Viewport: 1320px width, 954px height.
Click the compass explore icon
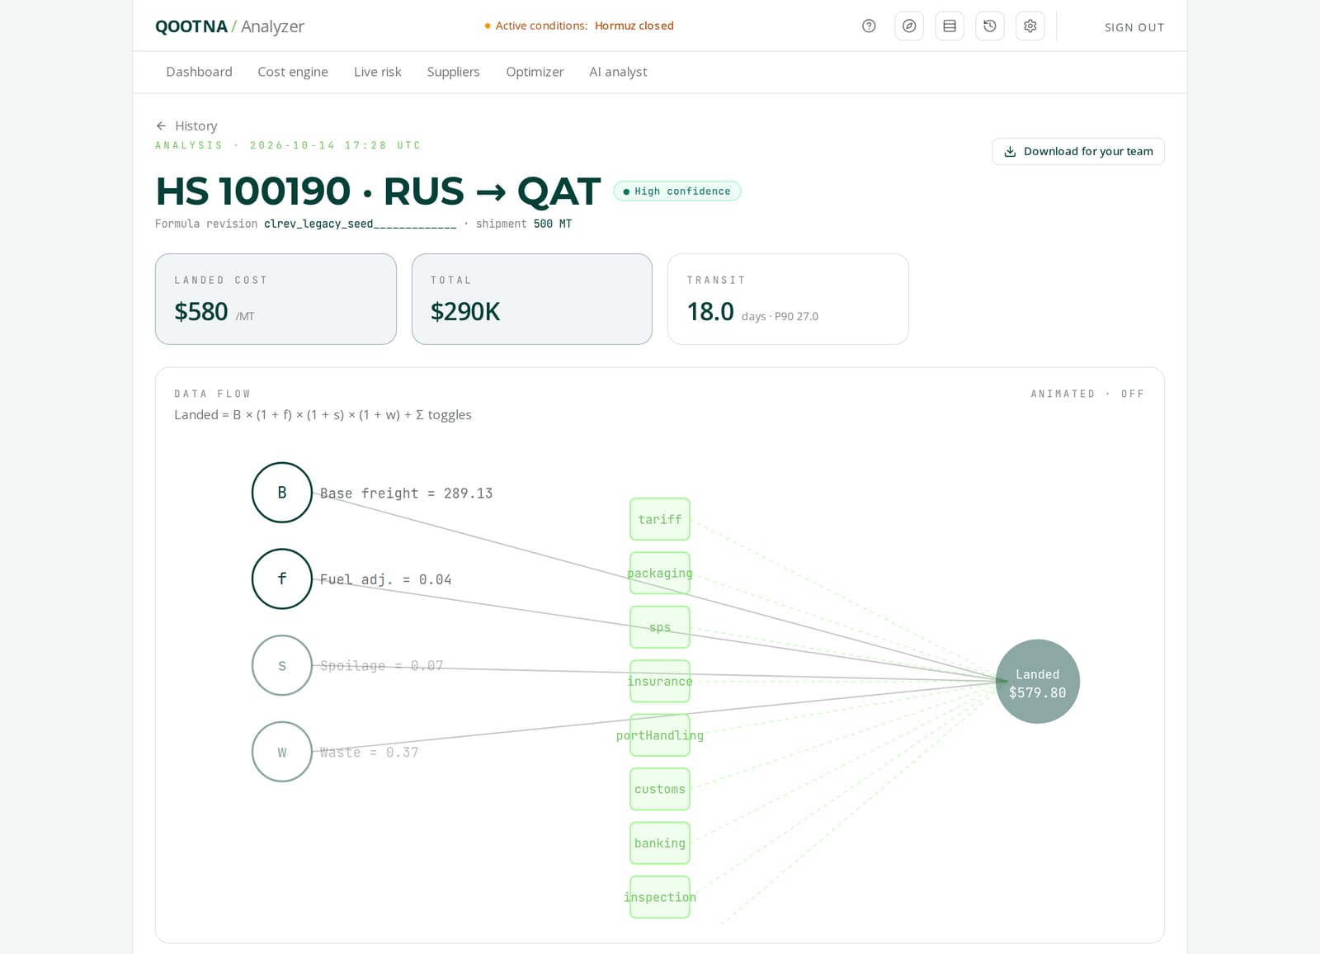click(x=909, y=26)
